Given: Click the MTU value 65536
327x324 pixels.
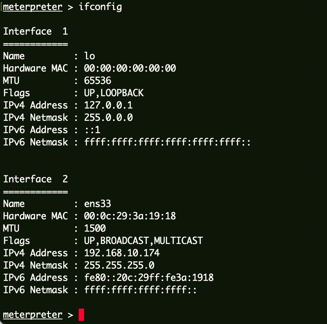Looking at the screenshot, I should tap(98, 81).
